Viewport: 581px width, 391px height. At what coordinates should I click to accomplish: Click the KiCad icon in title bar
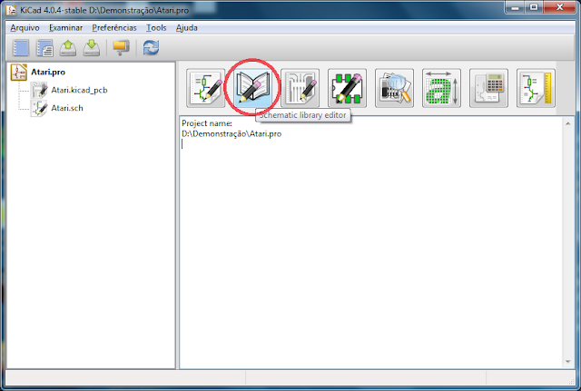pyautogui.click(x=12, y=10)
